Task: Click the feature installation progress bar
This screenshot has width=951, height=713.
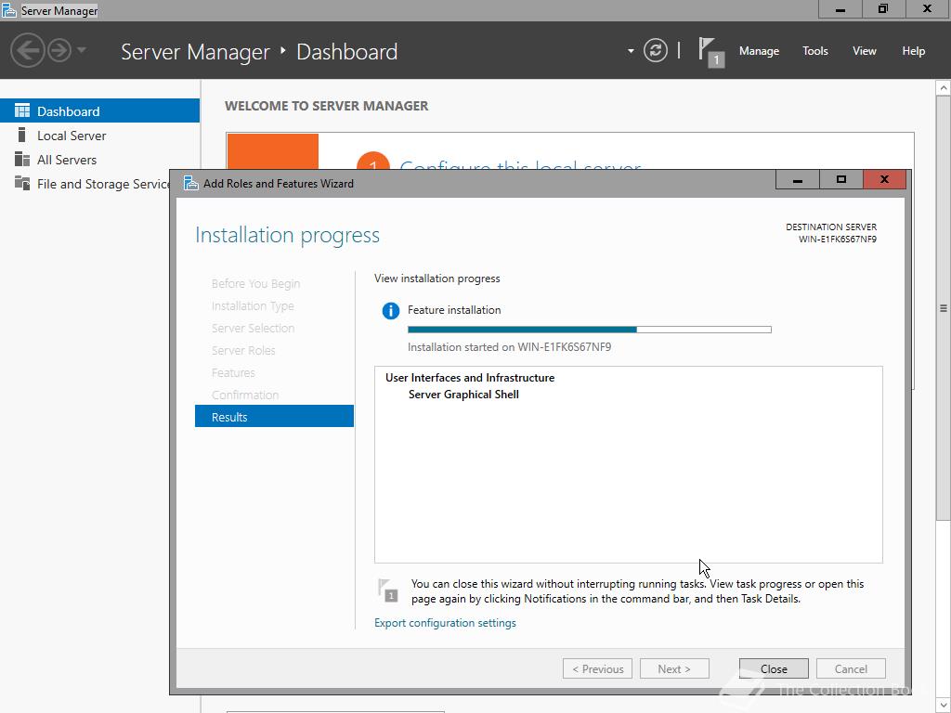Action: (x=590, y=330)
